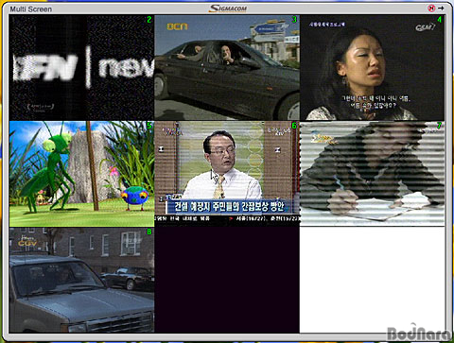Click the Multi Screen window title text

click(x=31, y=9)
